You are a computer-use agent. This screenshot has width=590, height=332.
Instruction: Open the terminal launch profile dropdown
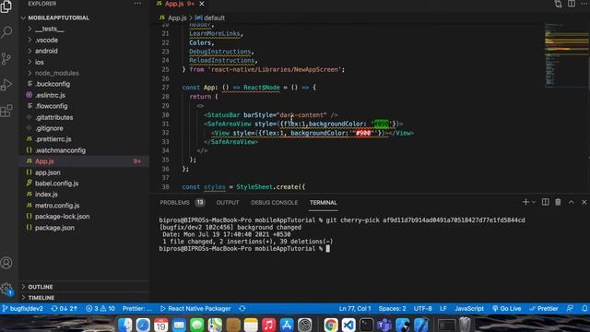[x=534, y=203]
